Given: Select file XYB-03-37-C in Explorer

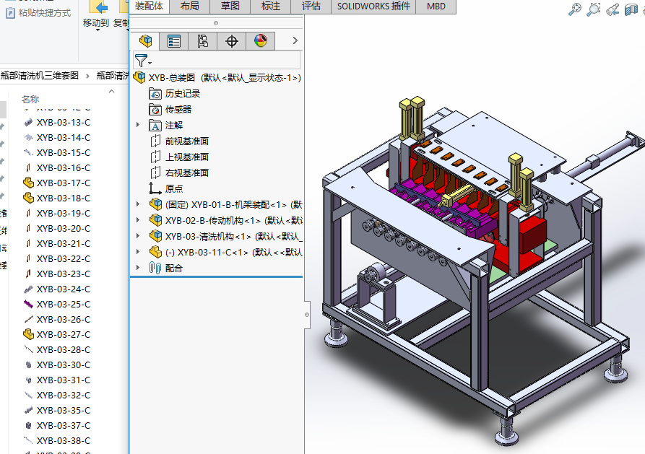Looking at the screenshot, I should [x=57, y=426].
